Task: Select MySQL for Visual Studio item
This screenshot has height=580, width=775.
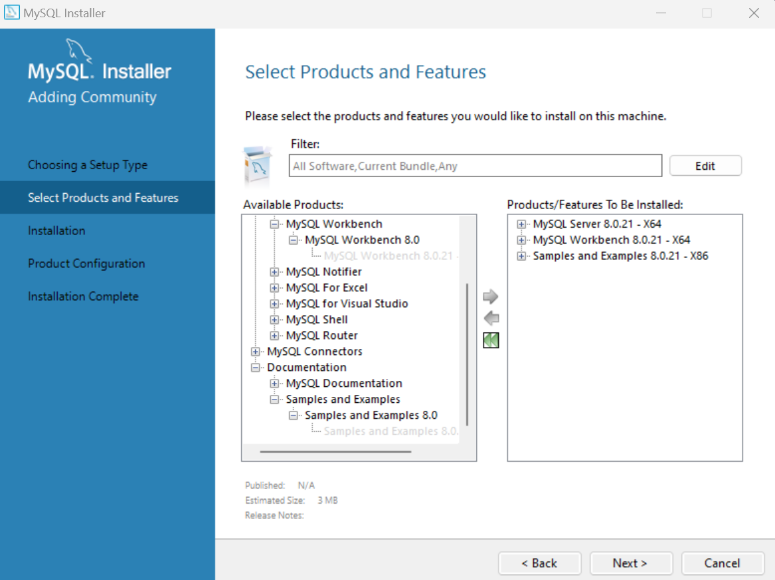Action: pyautogui.click(x=347, y=303)
